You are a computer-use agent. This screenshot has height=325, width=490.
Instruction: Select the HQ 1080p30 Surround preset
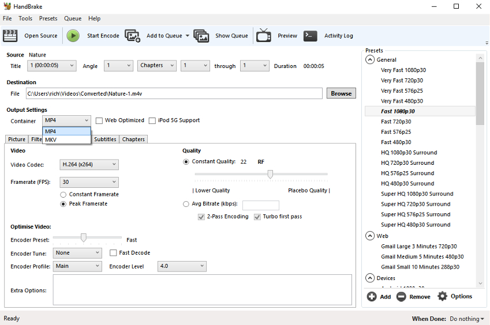point(409,152)
